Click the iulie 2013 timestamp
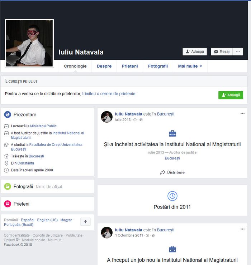This screenshot has height=265, width=251. tap(123, 120)
